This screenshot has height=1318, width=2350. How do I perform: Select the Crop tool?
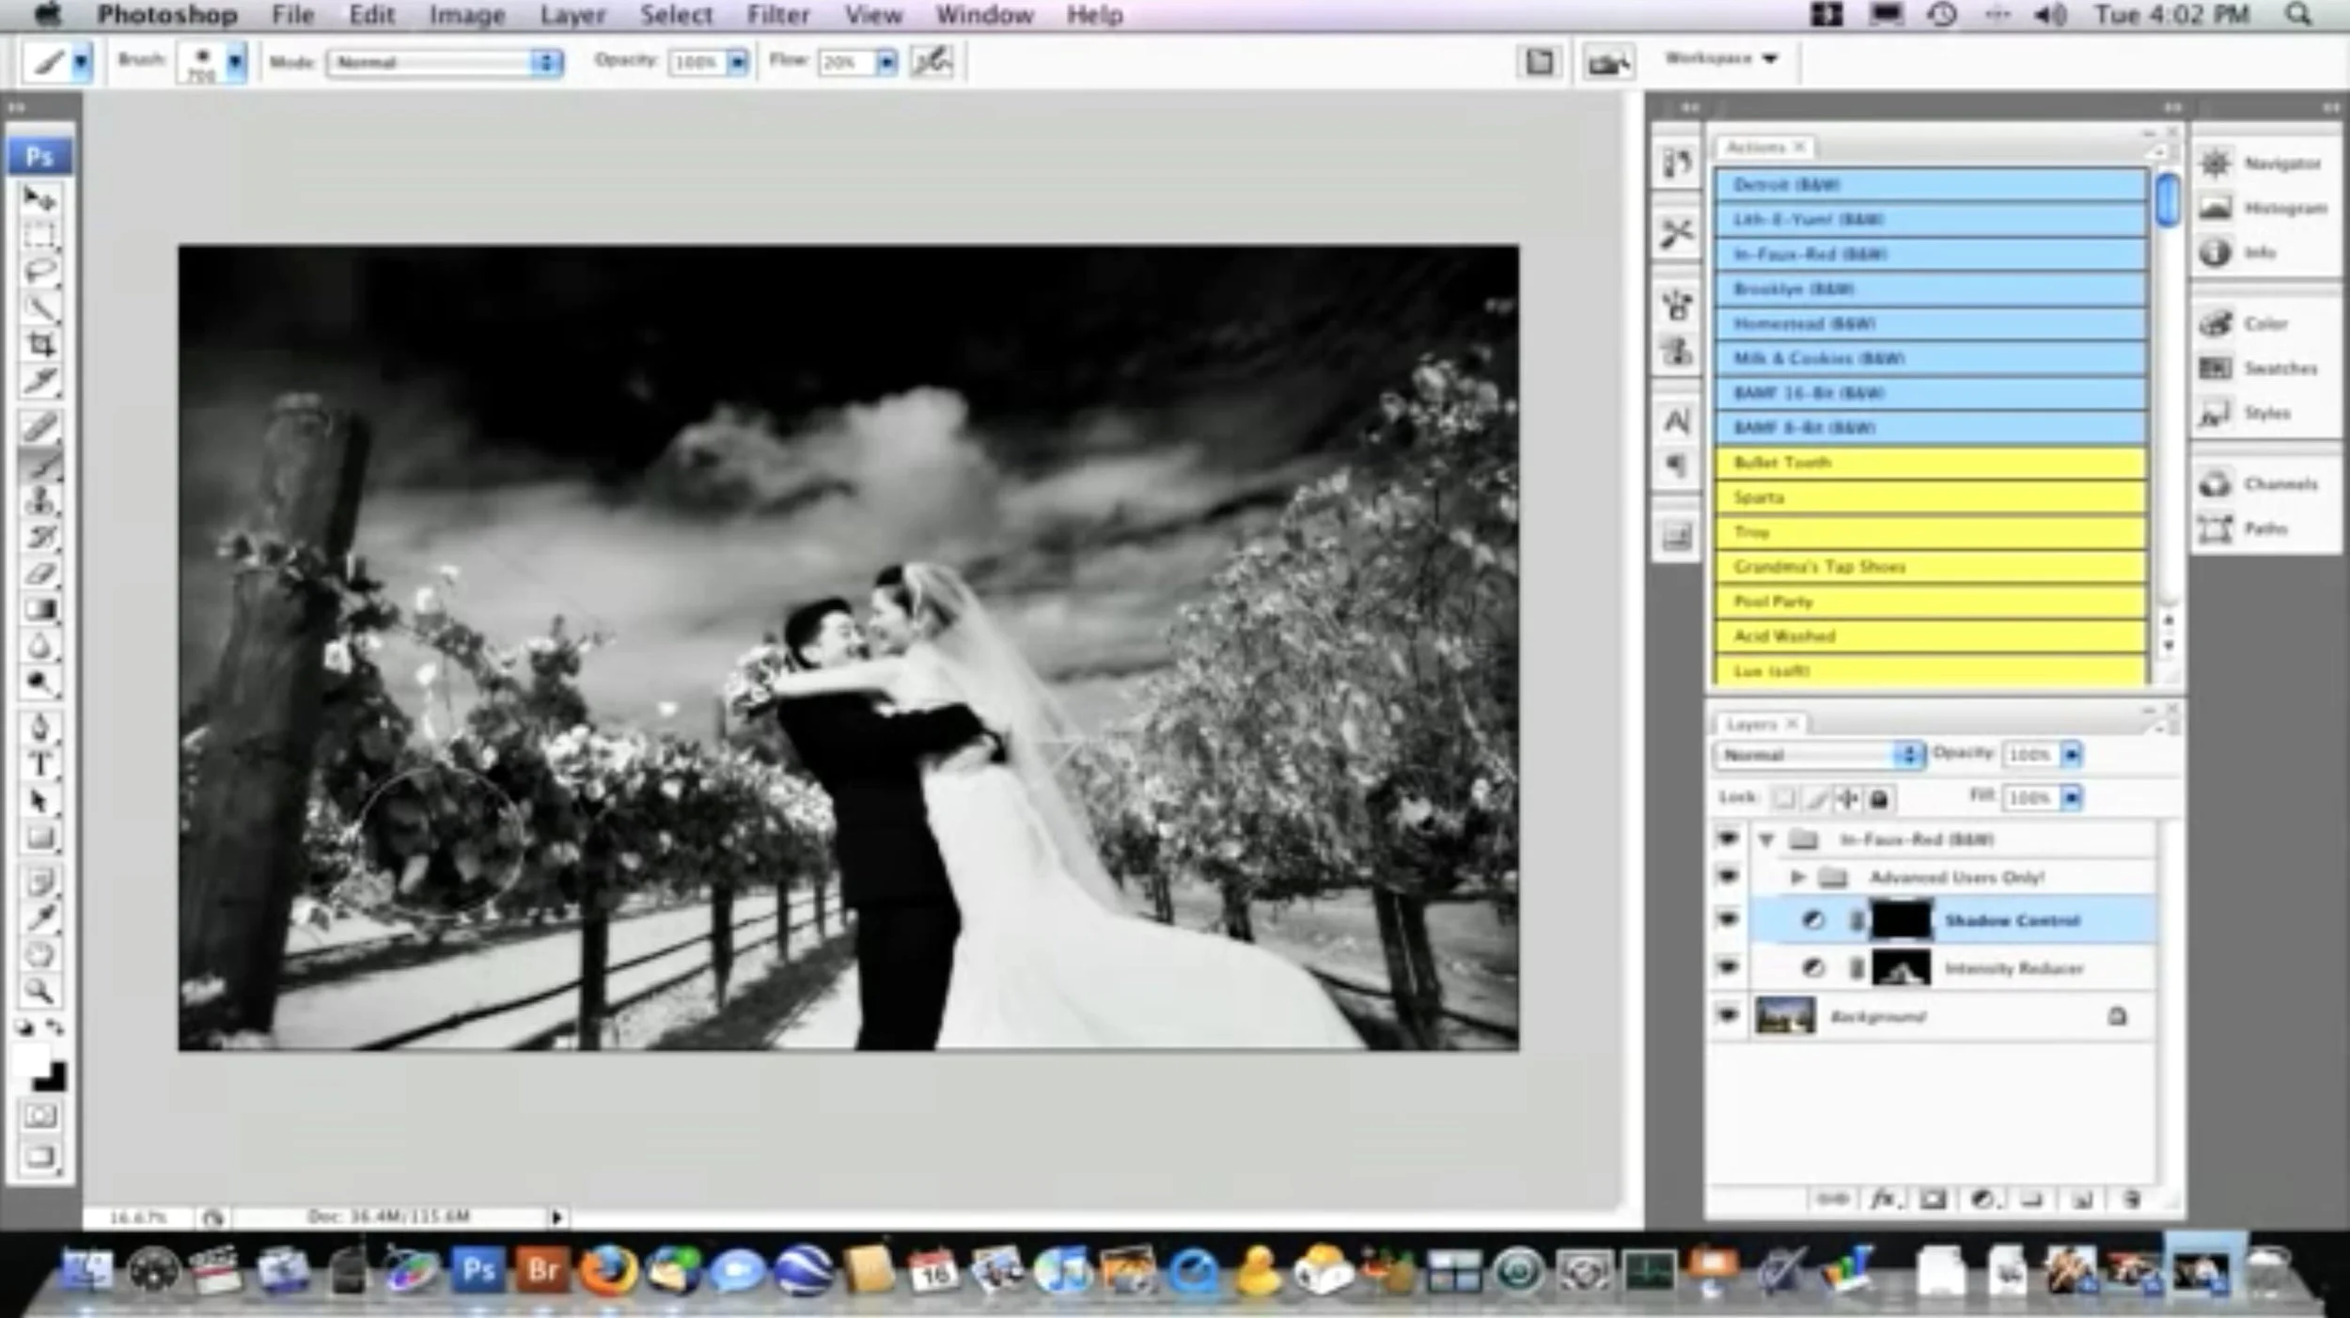click(x=39, y=344)
